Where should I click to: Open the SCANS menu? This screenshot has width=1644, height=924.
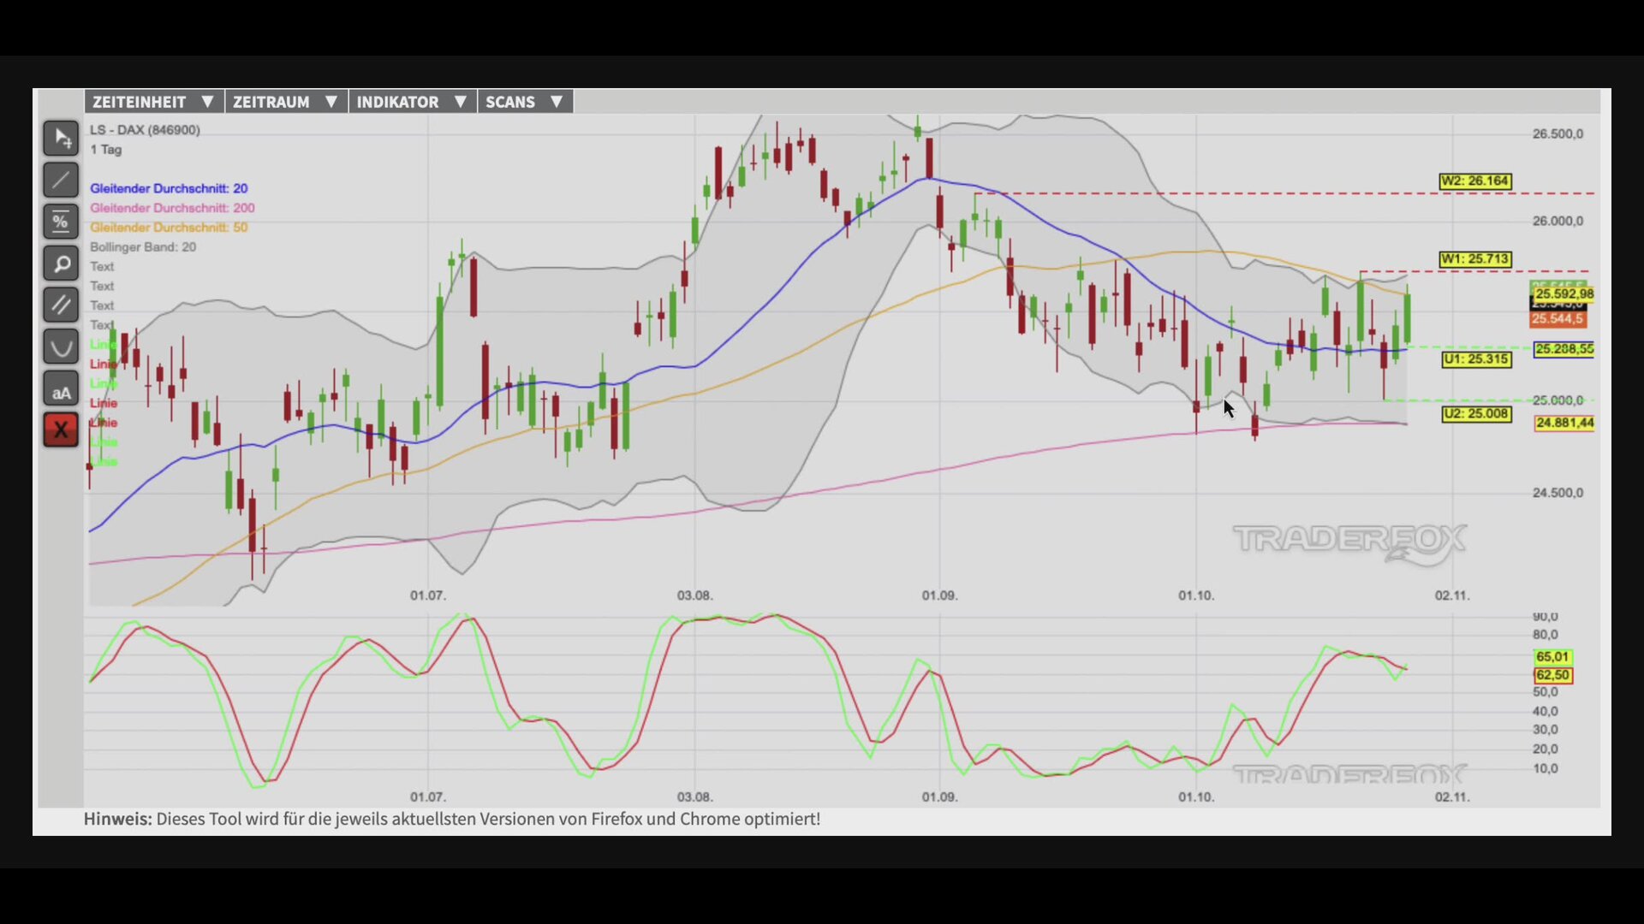tap(525, 102)
